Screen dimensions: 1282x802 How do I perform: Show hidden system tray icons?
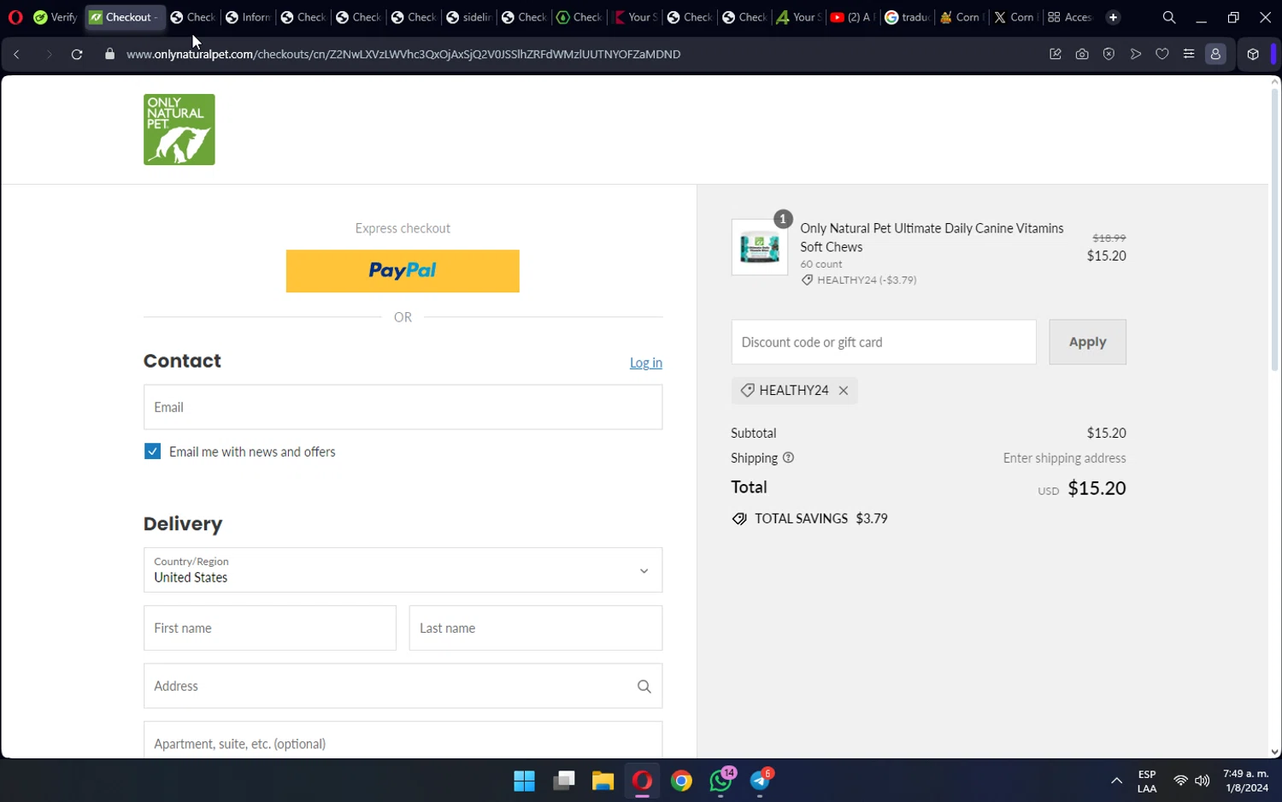coord(1116,781)
